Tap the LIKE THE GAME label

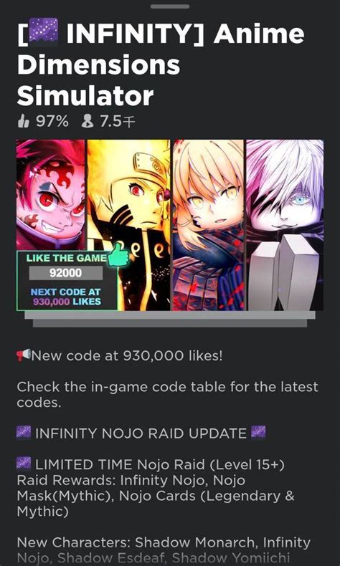[67, 258]
